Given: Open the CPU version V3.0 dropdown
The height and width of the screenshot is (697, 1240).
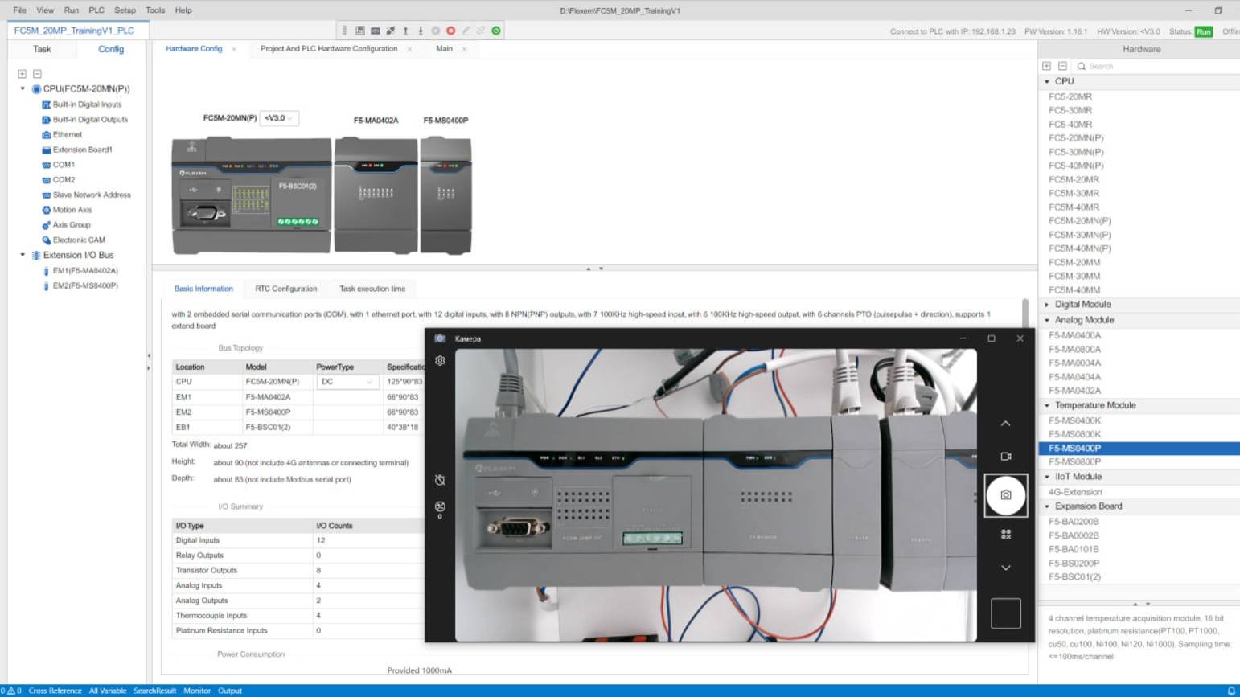Looking at the screenshot, I should [279, 118].
